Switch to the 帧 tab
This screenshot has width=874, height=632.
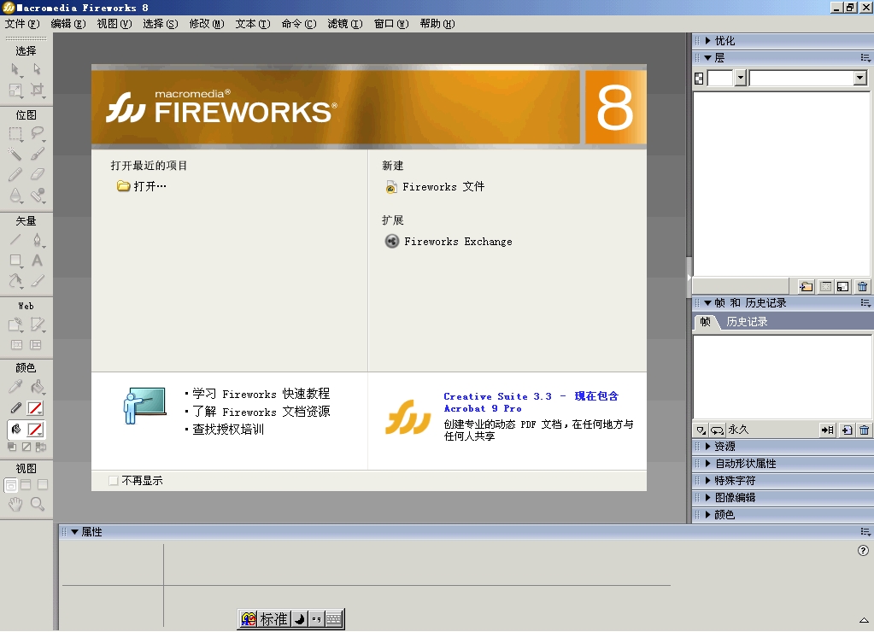click(x=705, y=322)
